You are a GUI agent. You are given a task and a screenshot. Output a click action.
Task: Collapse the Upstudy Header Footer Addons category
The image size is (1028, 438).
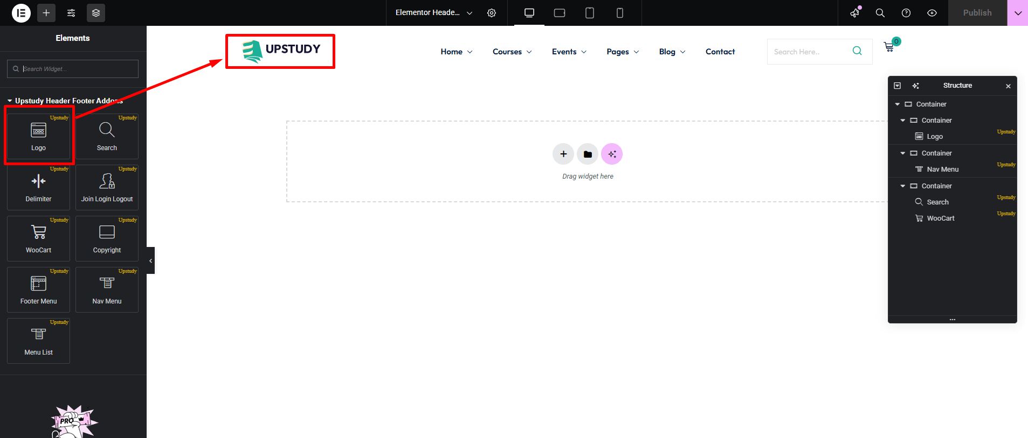65,101
